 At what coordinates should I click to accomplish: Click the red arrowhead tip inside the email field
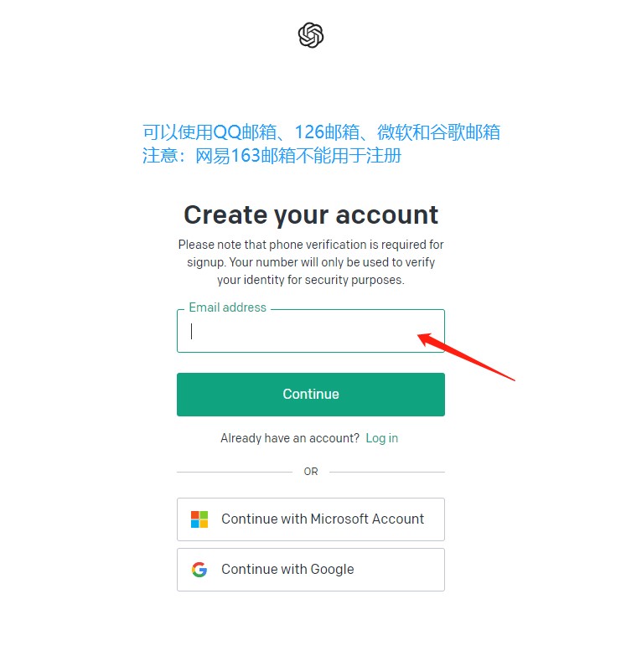[x=420, y=336]
